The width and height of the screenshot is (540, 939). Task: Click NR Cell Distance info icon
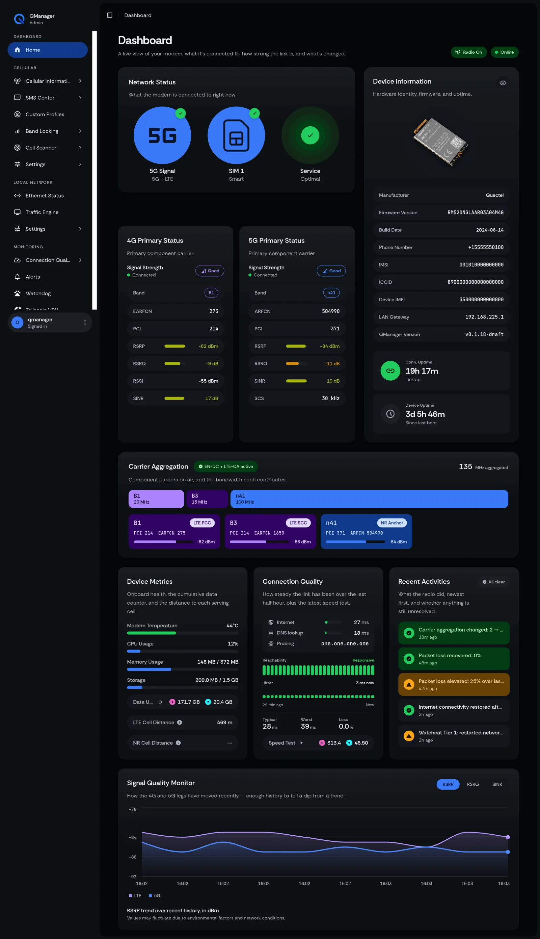(178, 743)
